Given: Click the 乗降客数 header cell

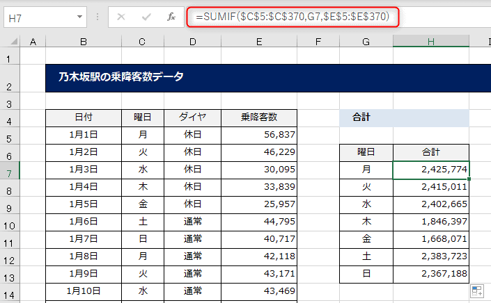Looking at the screenshot, I should [x=259, y=118].
